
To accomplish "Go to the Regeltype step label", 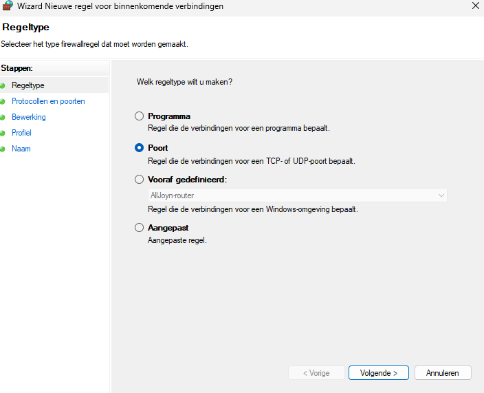I will 27,85.
